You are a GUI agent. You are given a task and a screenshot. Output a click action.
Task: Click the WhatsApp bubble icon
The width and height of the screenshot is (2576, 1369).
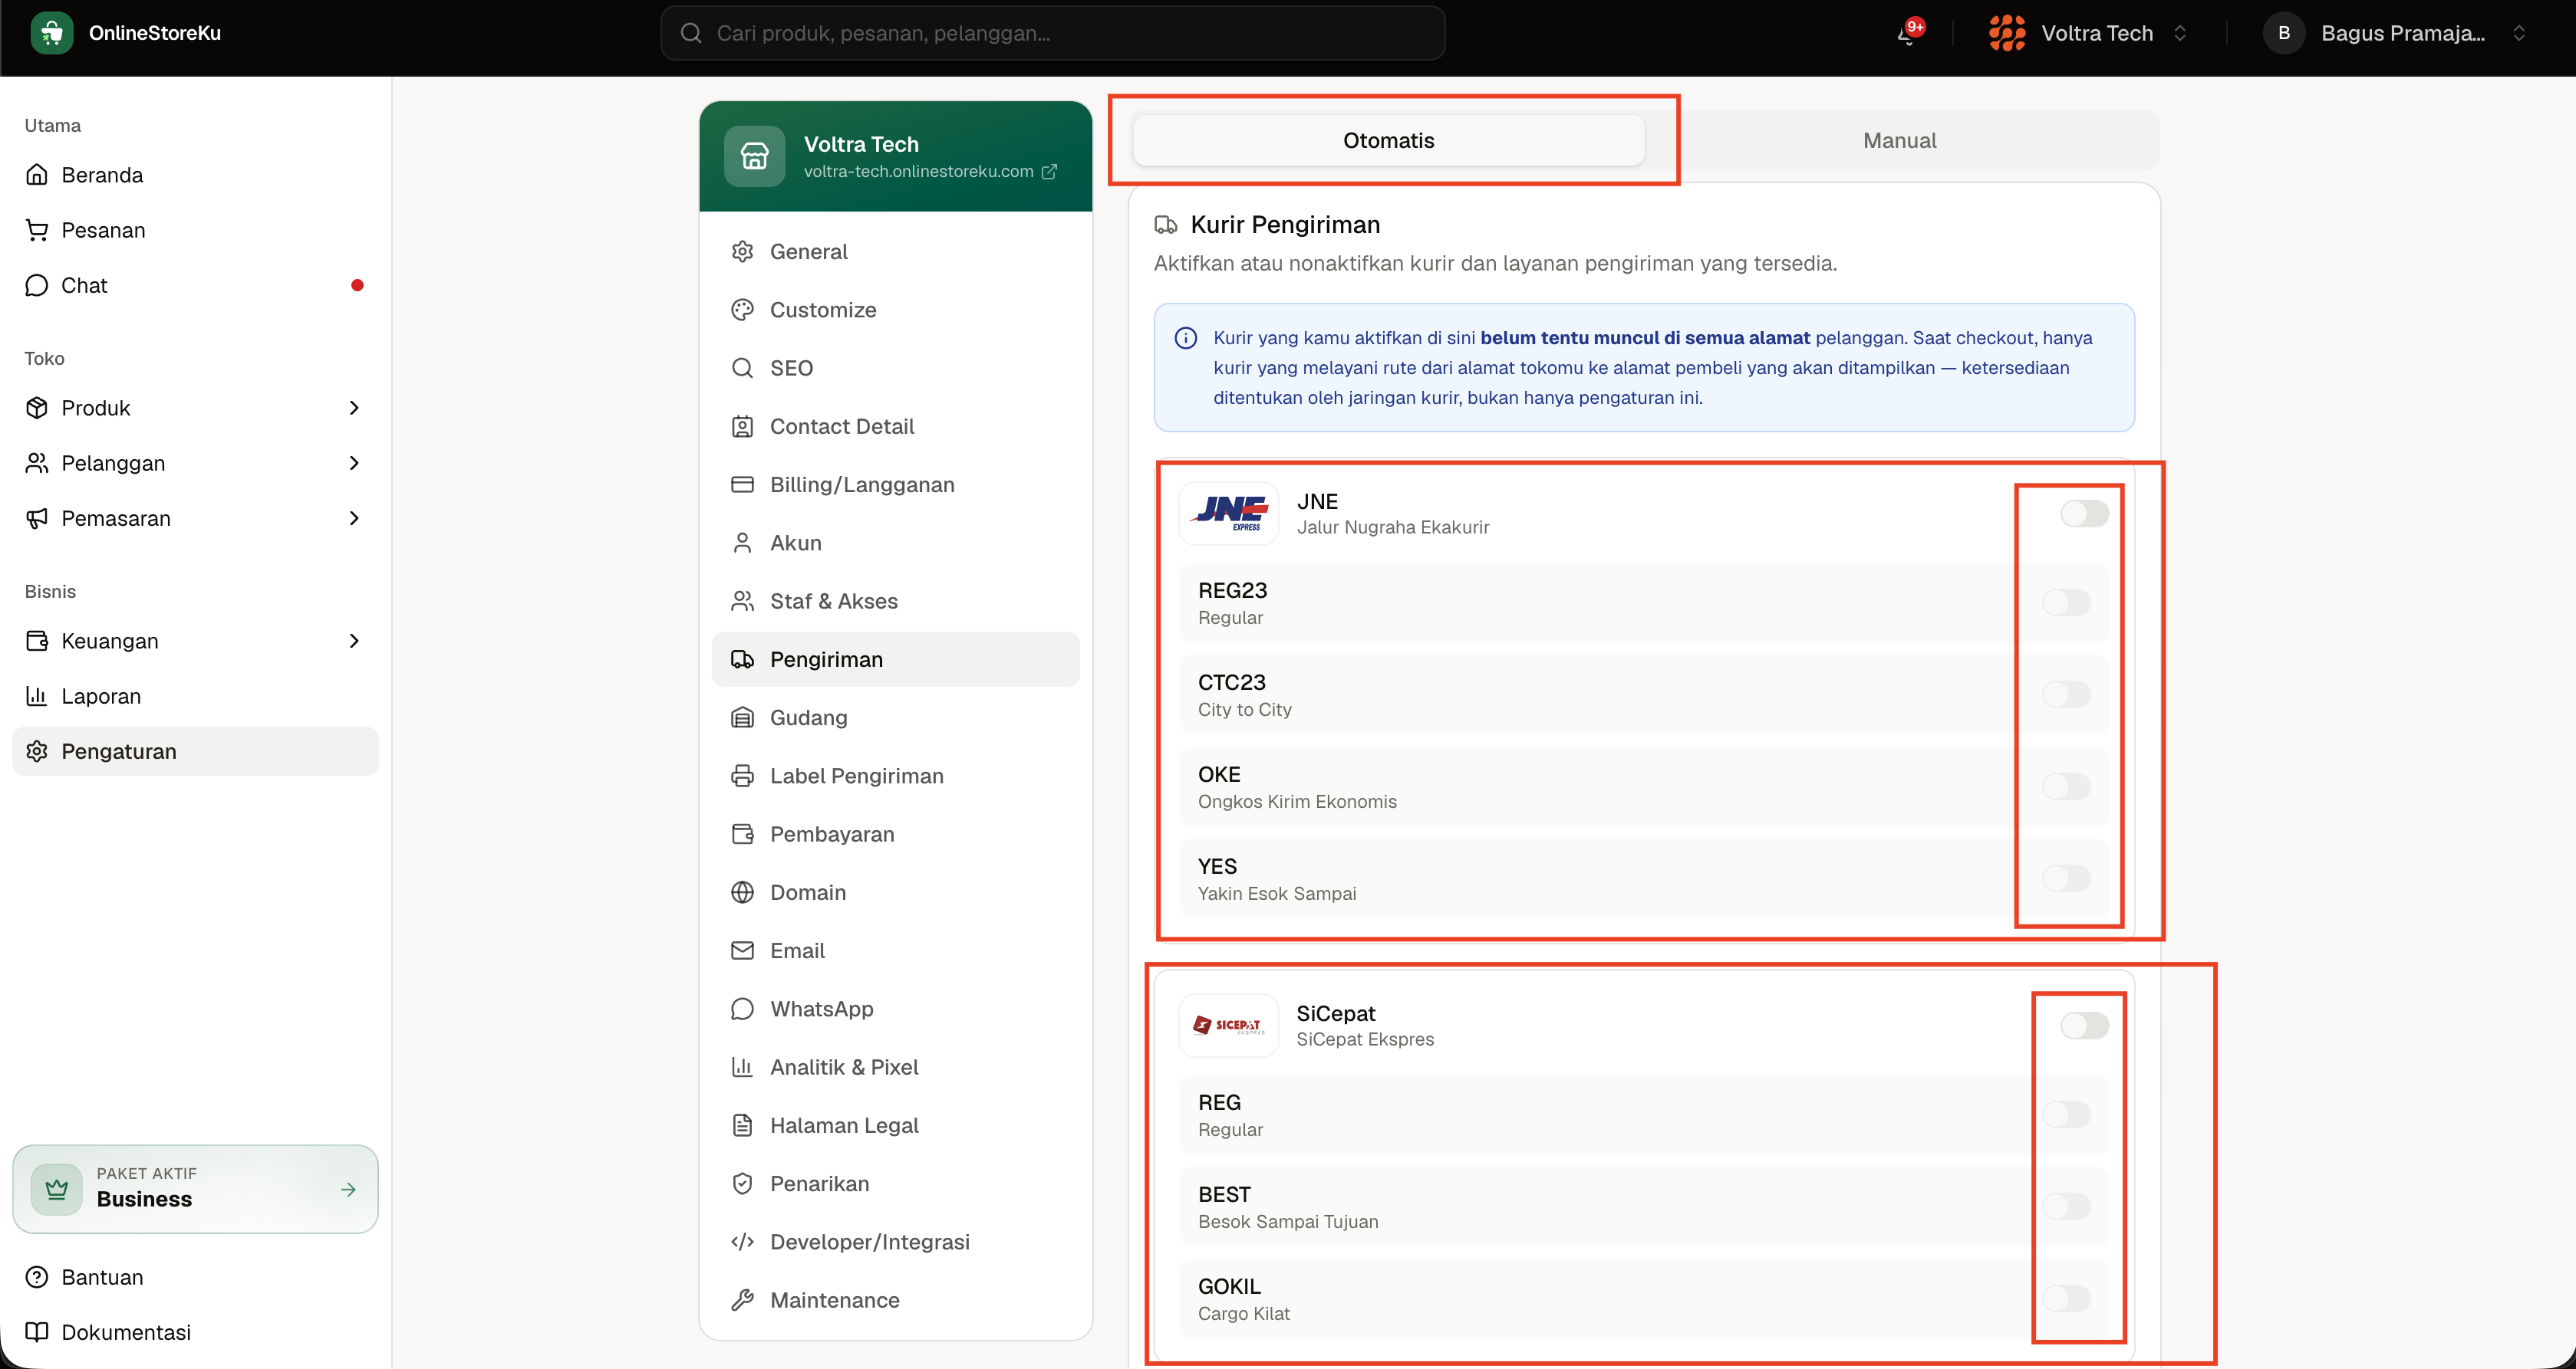[x=742, y=1008]
